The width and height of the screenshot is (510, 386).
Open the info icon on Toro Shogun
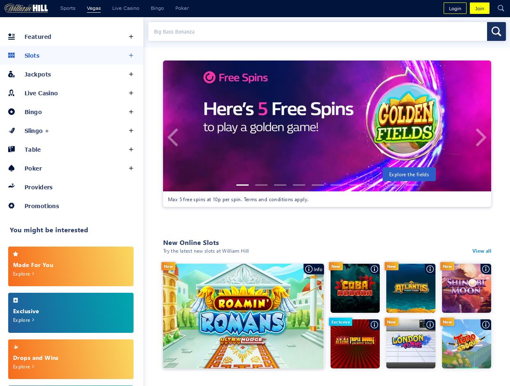(486, 325)
